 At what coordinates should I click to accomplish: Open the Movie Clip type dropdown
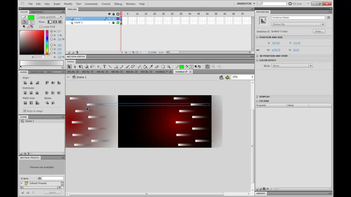298,24
